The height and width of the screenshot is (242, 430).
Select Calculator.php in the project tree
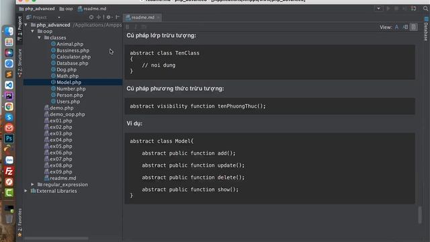click(x=73, y=56)
